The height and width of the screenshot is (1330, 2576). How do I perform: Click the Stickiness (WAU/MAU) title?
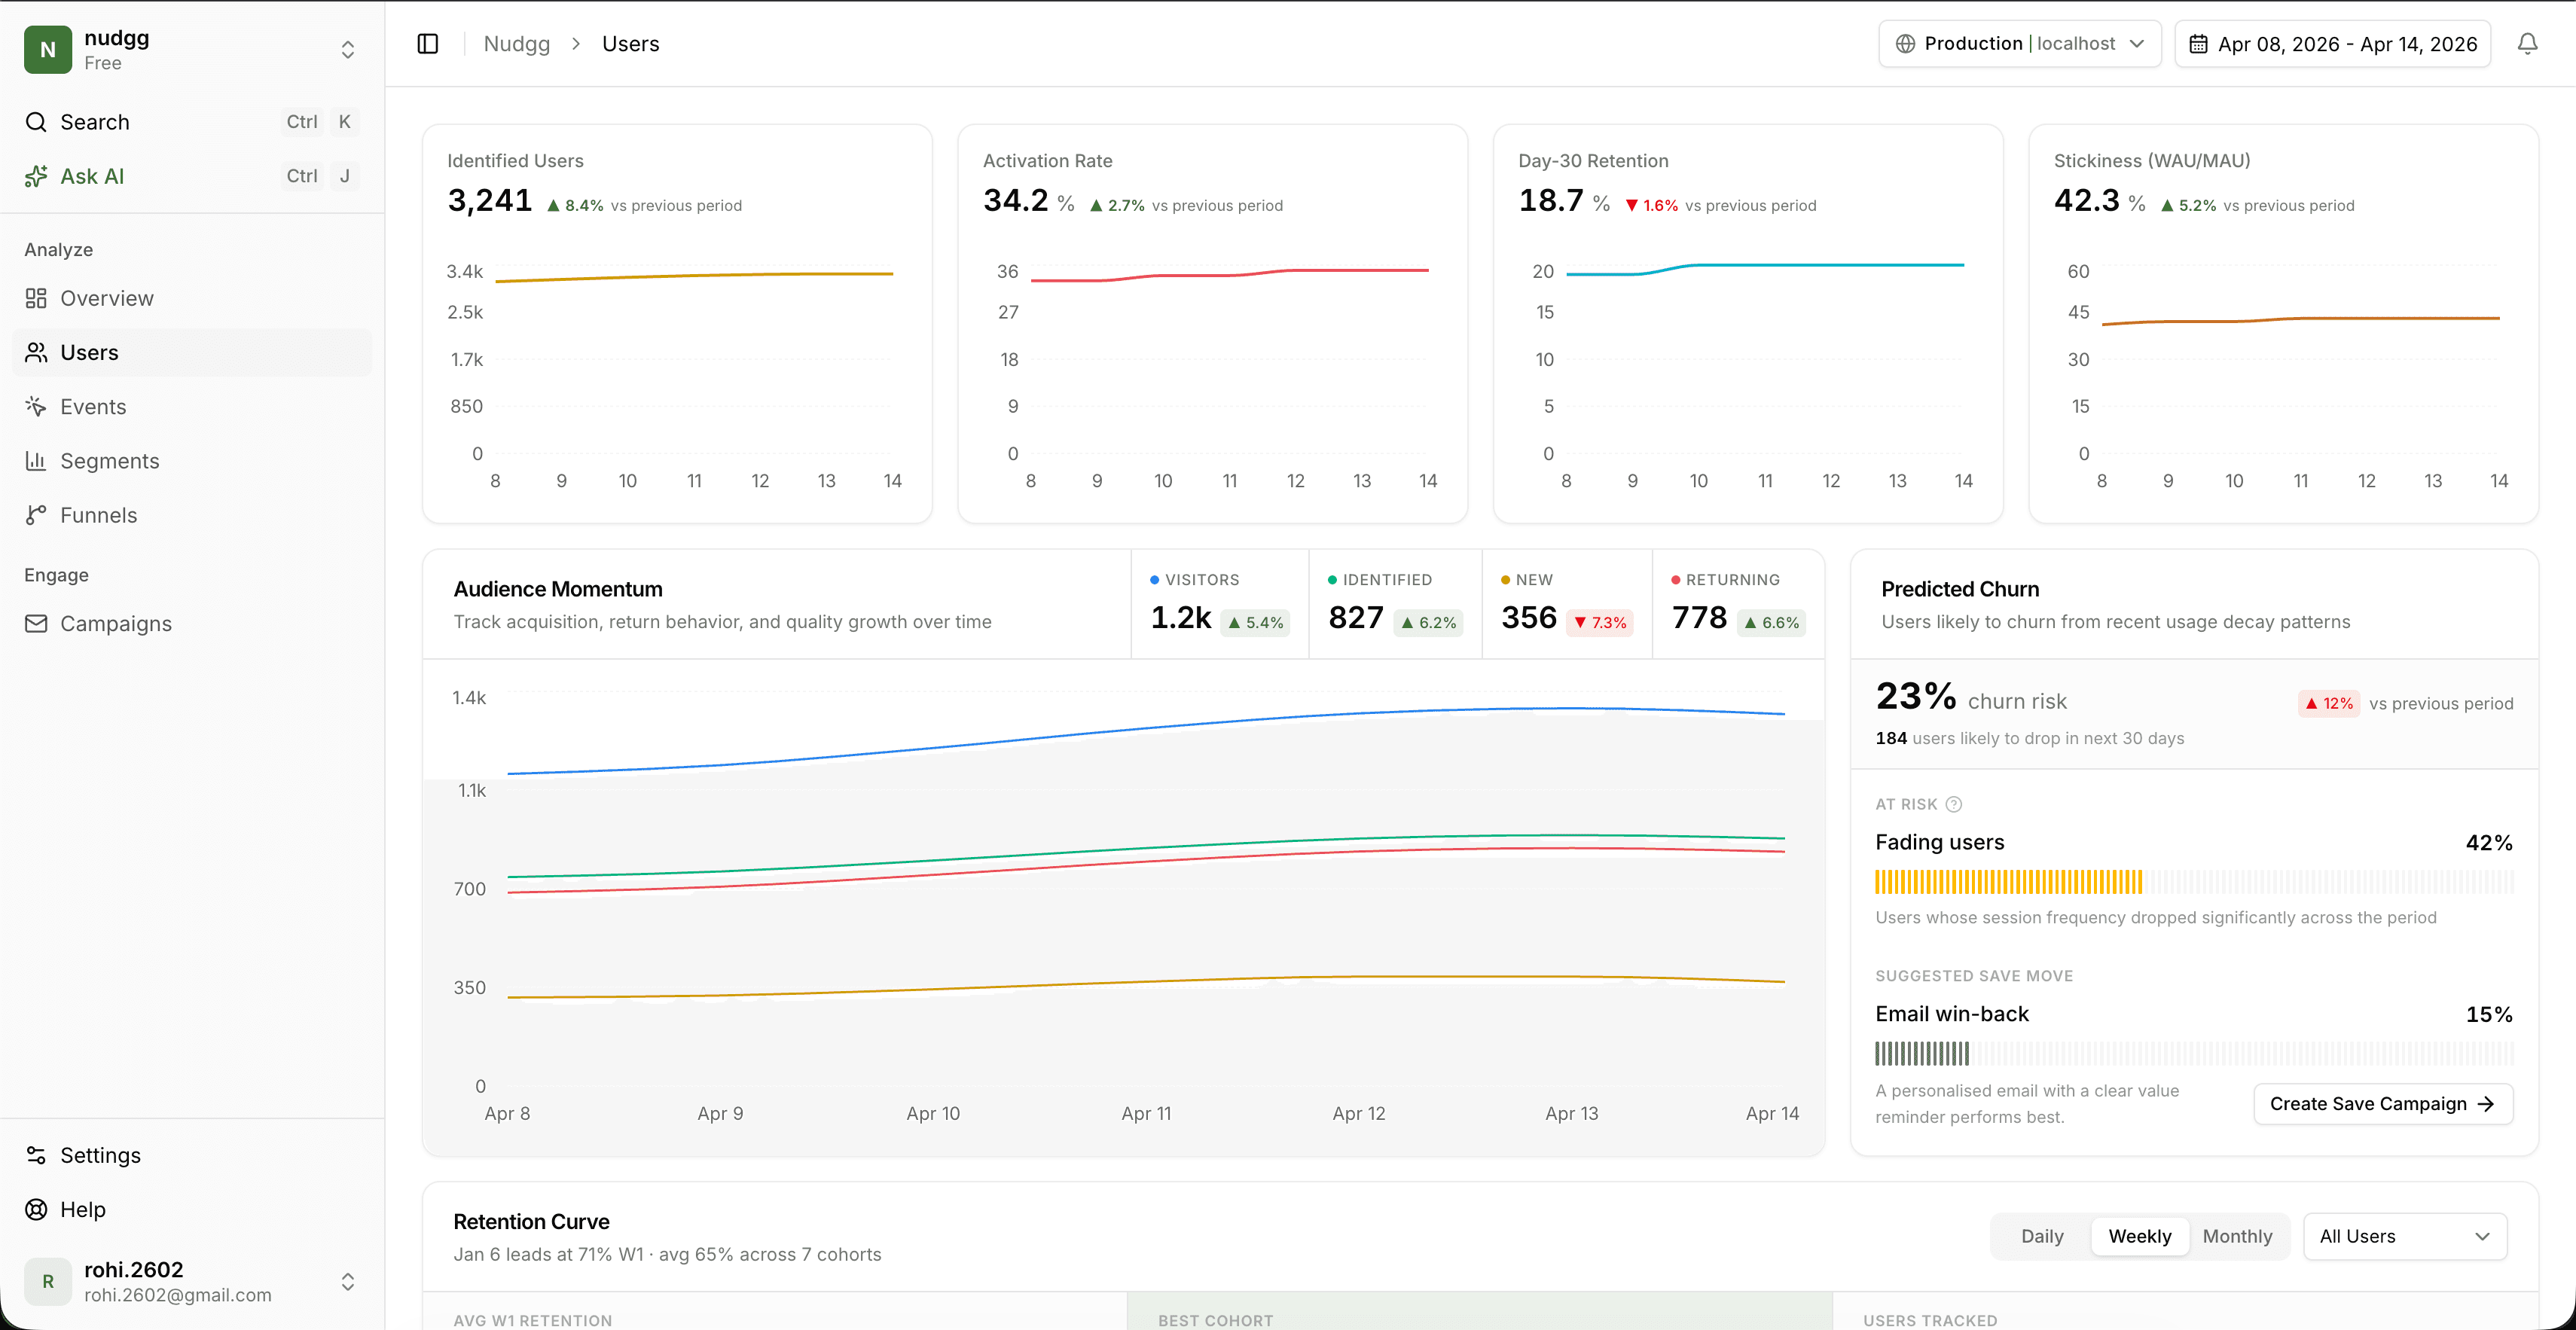pos(2152,161)
